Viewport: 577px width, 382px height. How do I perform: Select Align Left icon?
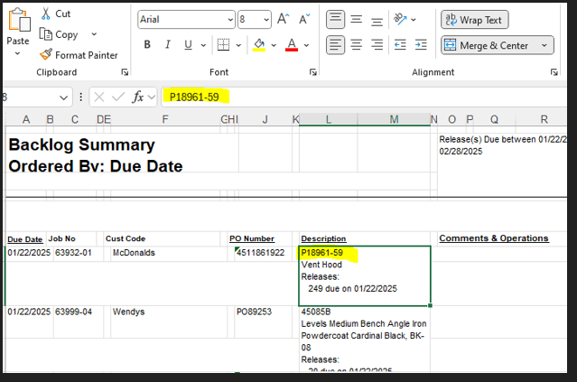pos(335,45)
